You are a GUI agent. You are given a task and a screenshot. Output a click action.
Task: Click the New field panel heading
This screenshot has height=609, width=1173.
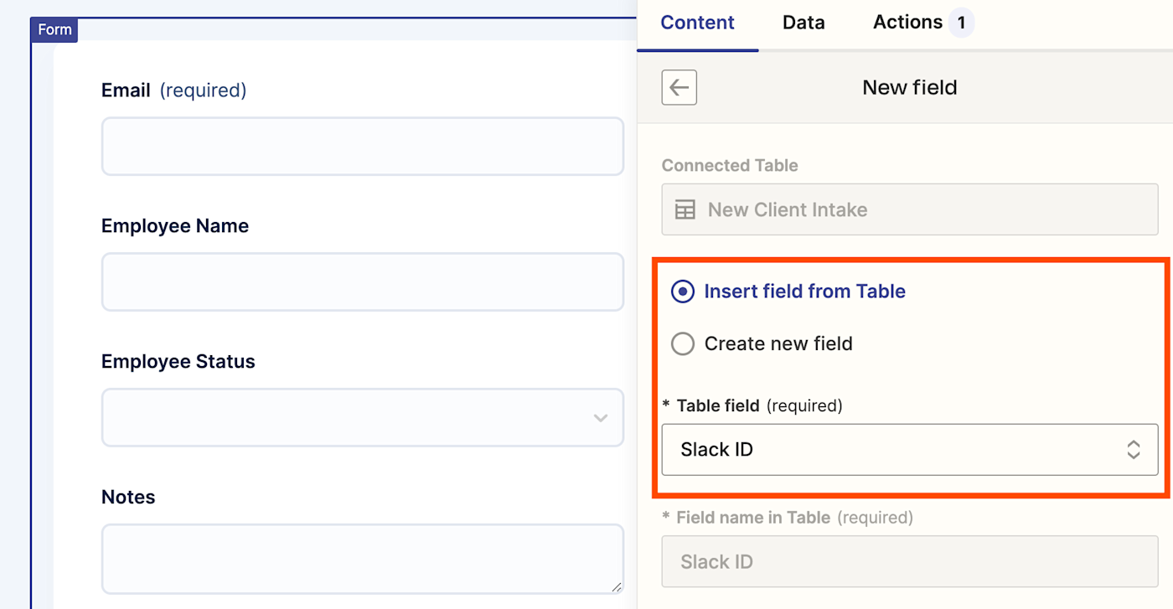click(x=909, y=87)
